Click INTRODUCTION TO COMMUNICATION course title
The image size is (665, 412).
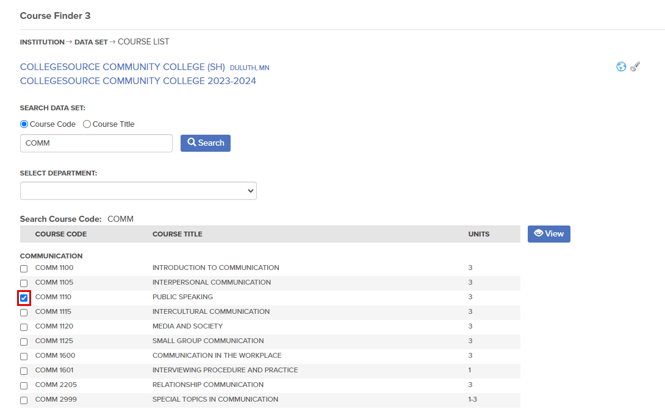pyautogui.click(x=216, y=268)
